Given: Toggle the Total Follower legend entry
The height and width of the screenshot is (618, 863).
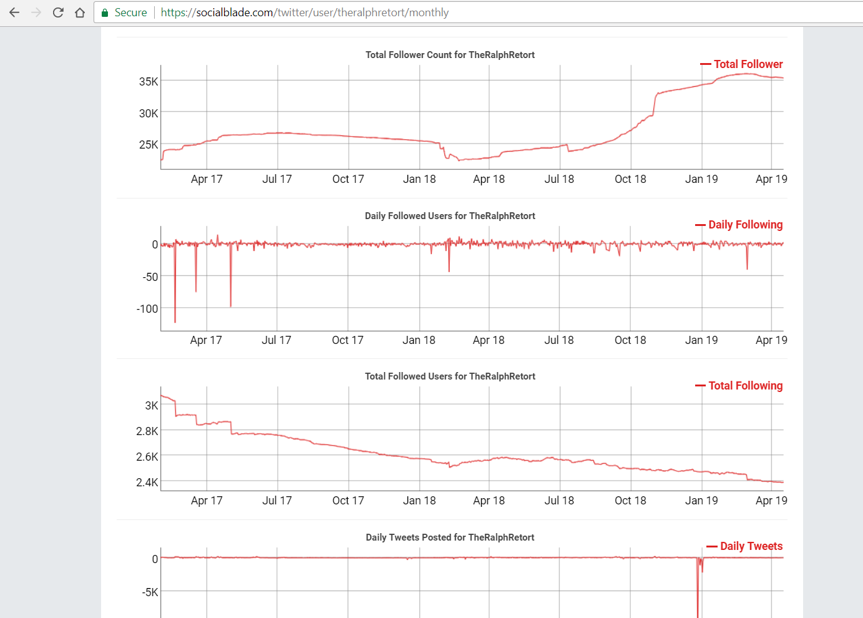Looking at the screenshot, I should click(741, 64).
